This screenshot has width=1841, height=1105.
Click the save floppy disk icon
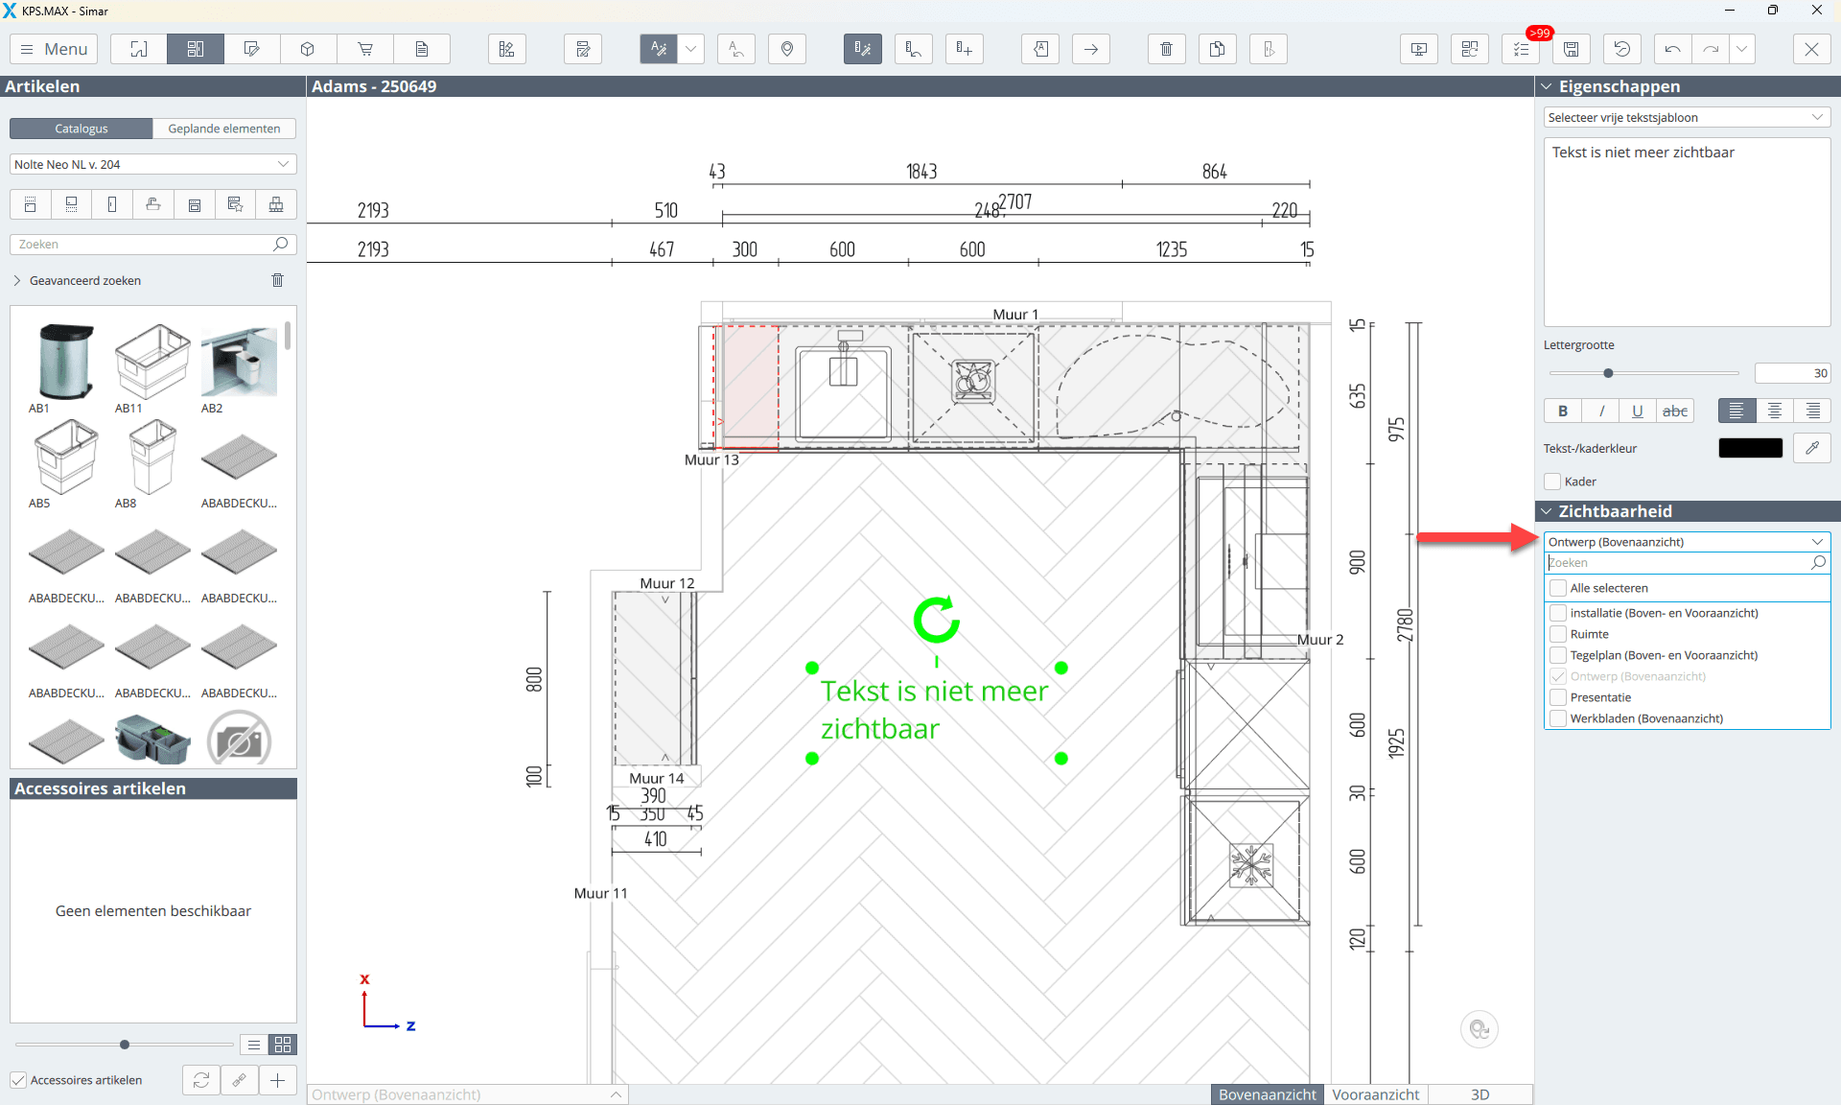point(1571,49)
